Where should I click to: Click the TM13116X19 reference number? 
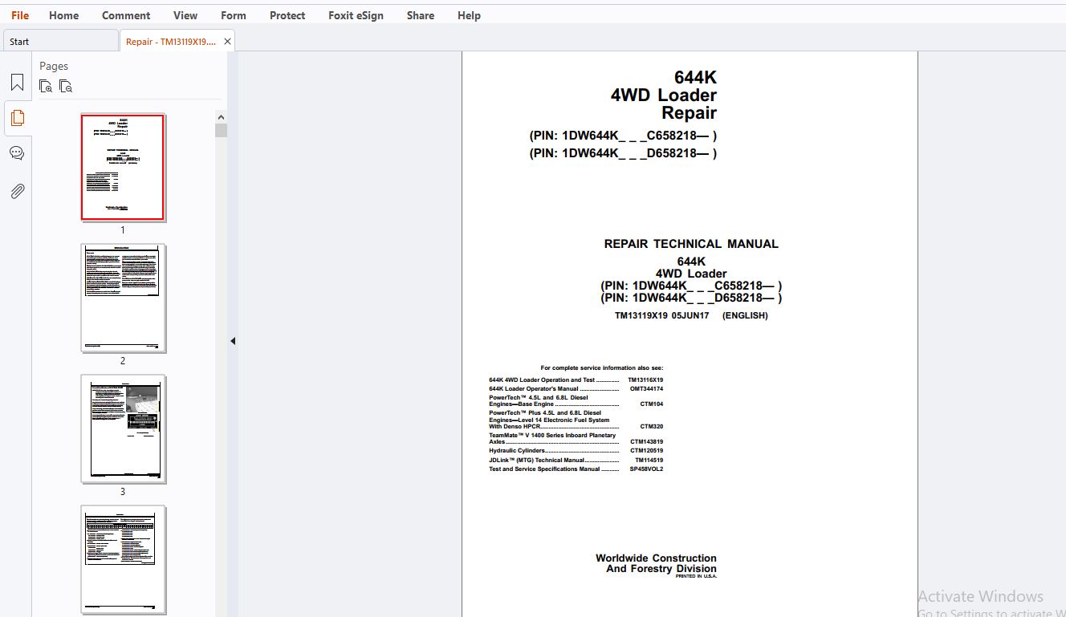[x=645, y=380]
